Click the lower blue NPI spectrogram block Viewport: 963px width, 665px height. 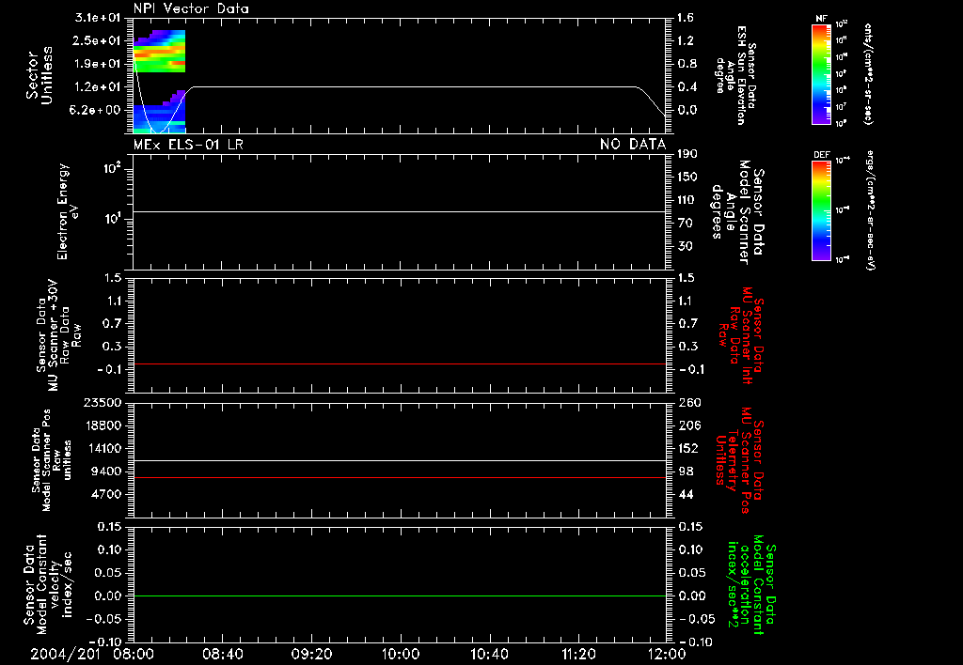coord(160,112)
